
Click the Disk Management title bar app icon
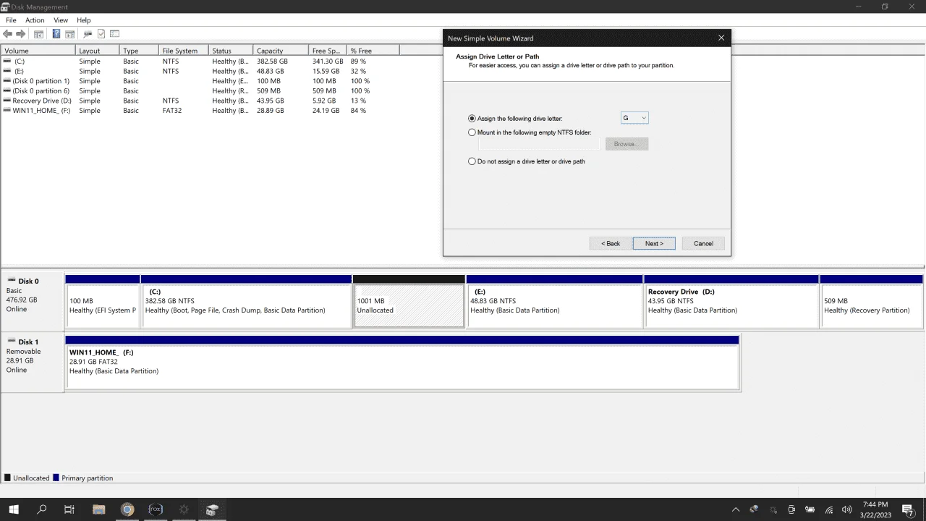(5, 7)
